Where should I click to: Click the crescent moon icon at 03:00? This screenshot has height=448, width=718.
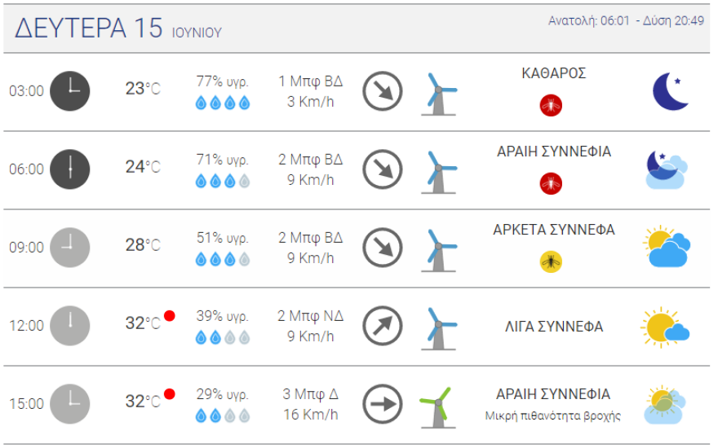[670, 90]
